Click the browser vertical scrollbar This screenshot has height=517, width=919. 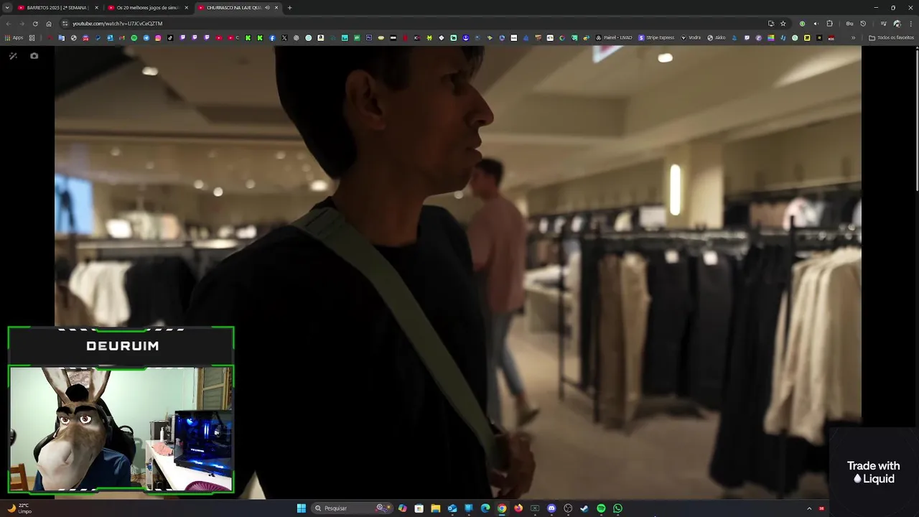tap(916, 119)
